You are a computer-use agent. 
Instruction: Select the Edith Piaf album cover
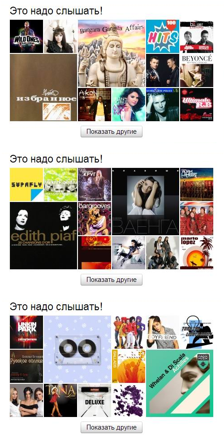click(43, 236)
